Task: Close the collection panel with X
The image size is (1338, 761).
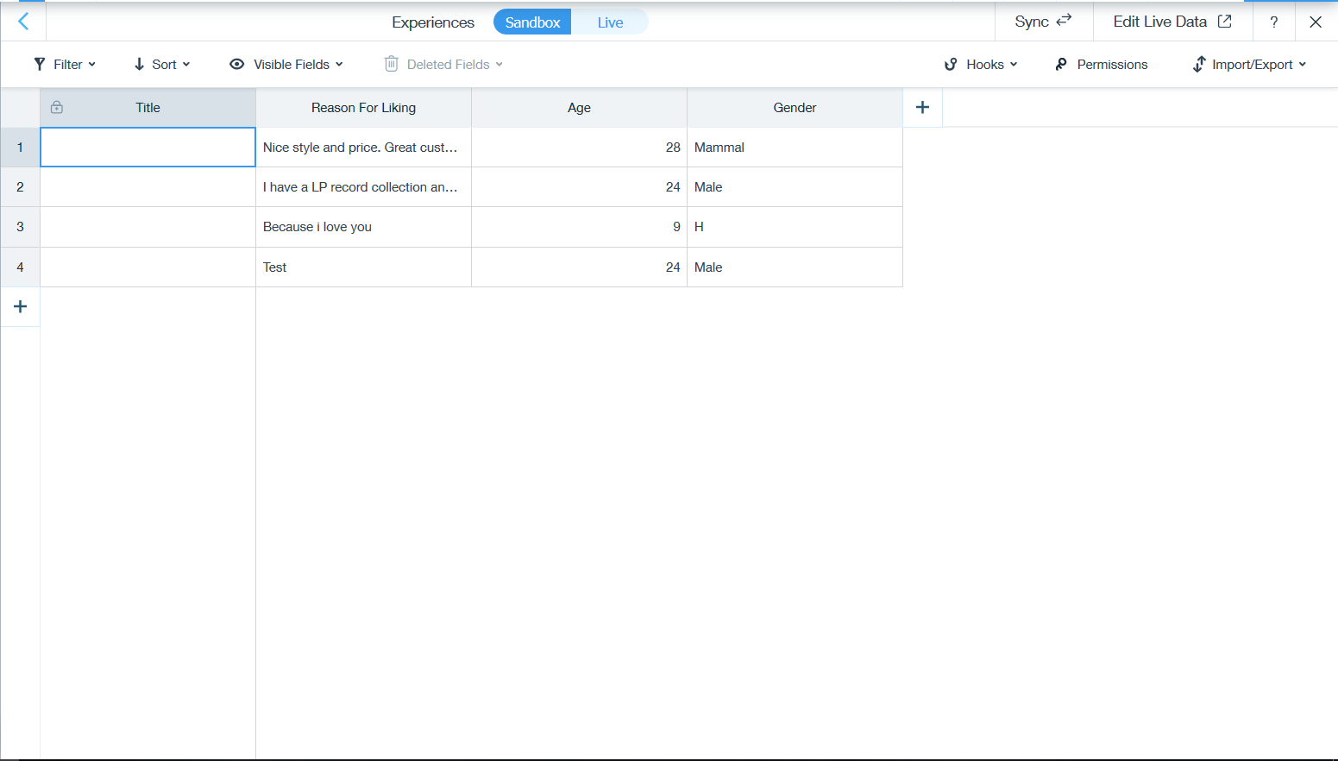Action: point(1315,22)
